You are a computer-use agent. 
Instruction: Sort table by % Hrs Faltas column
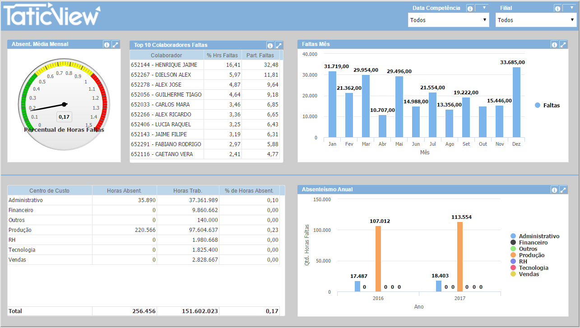click(x=222, y=55)
